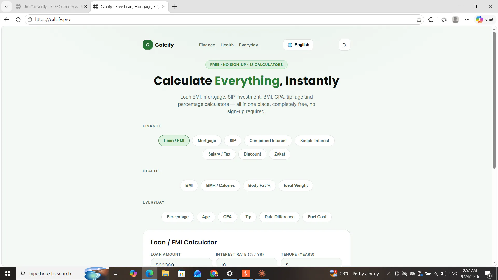Select the BMI calculator
498x280 pixels.
(189, 185)
